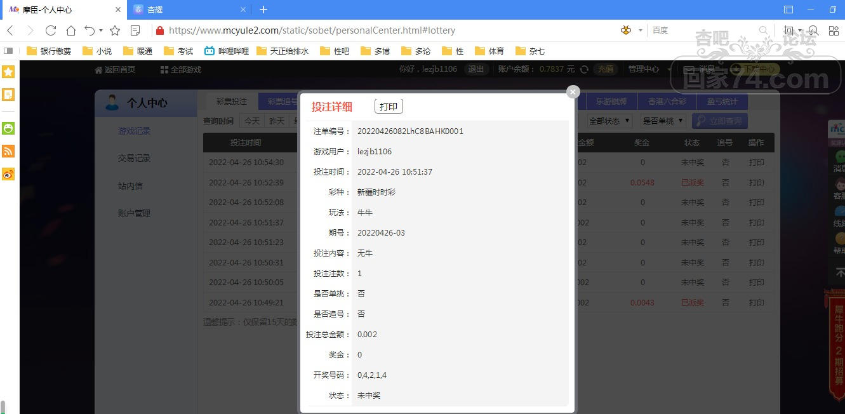Filter records by 今天
845x414 pixels.
click(251, 121)
